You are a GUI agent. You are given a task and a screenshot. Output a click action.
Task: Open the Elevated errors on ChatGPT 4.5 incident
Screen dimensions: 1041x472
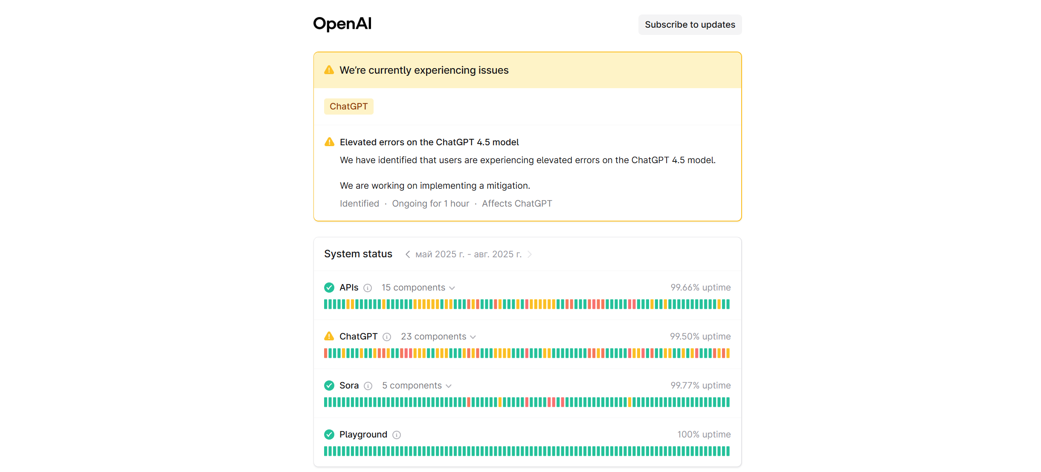(429, 142)
